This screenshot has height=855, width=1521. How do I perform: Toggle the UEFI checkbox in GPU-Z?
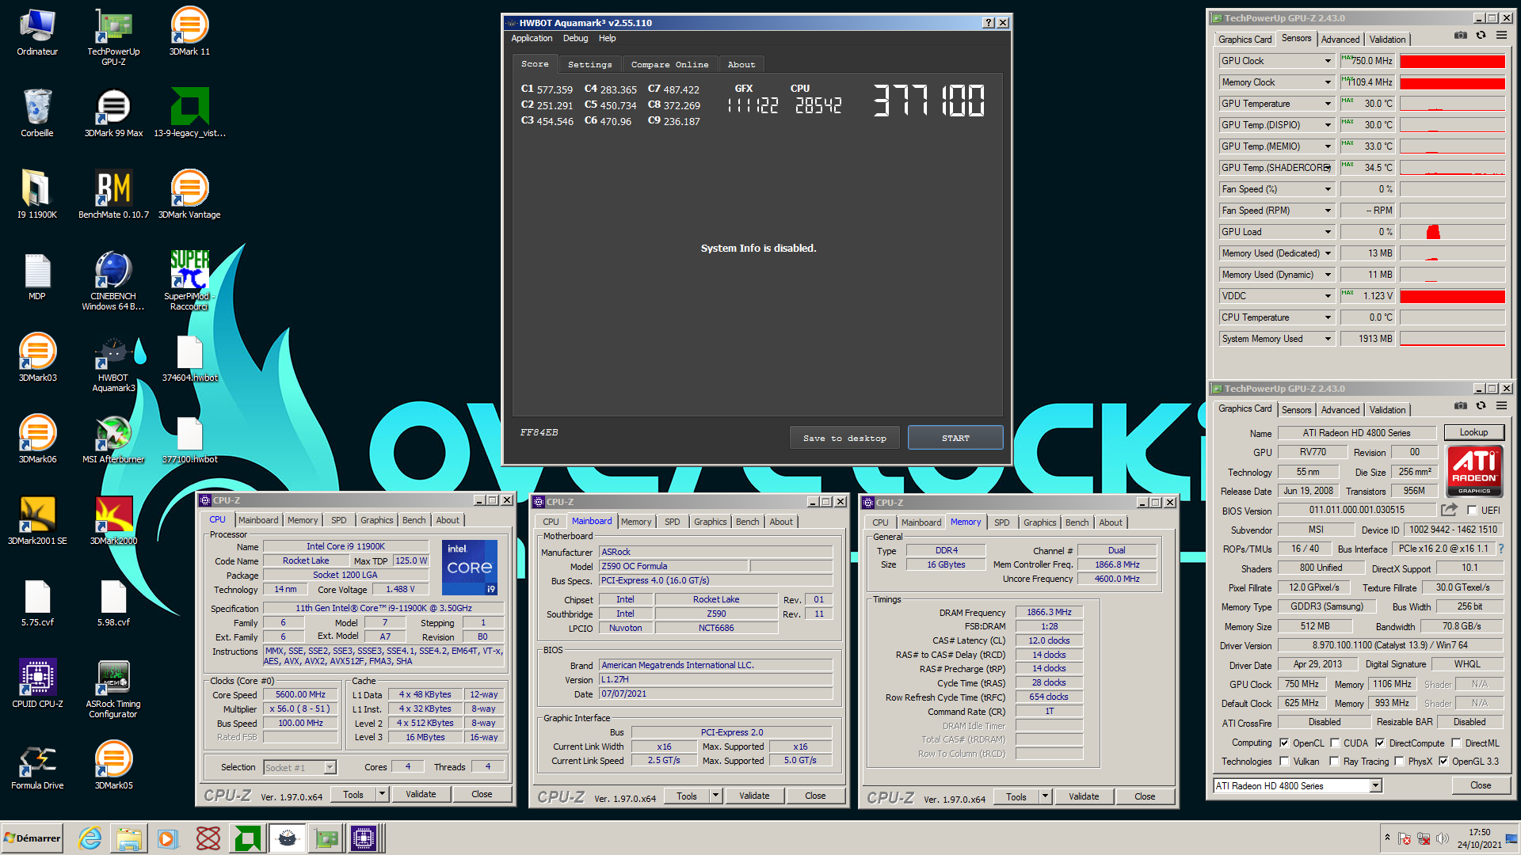click(1472, 511)
